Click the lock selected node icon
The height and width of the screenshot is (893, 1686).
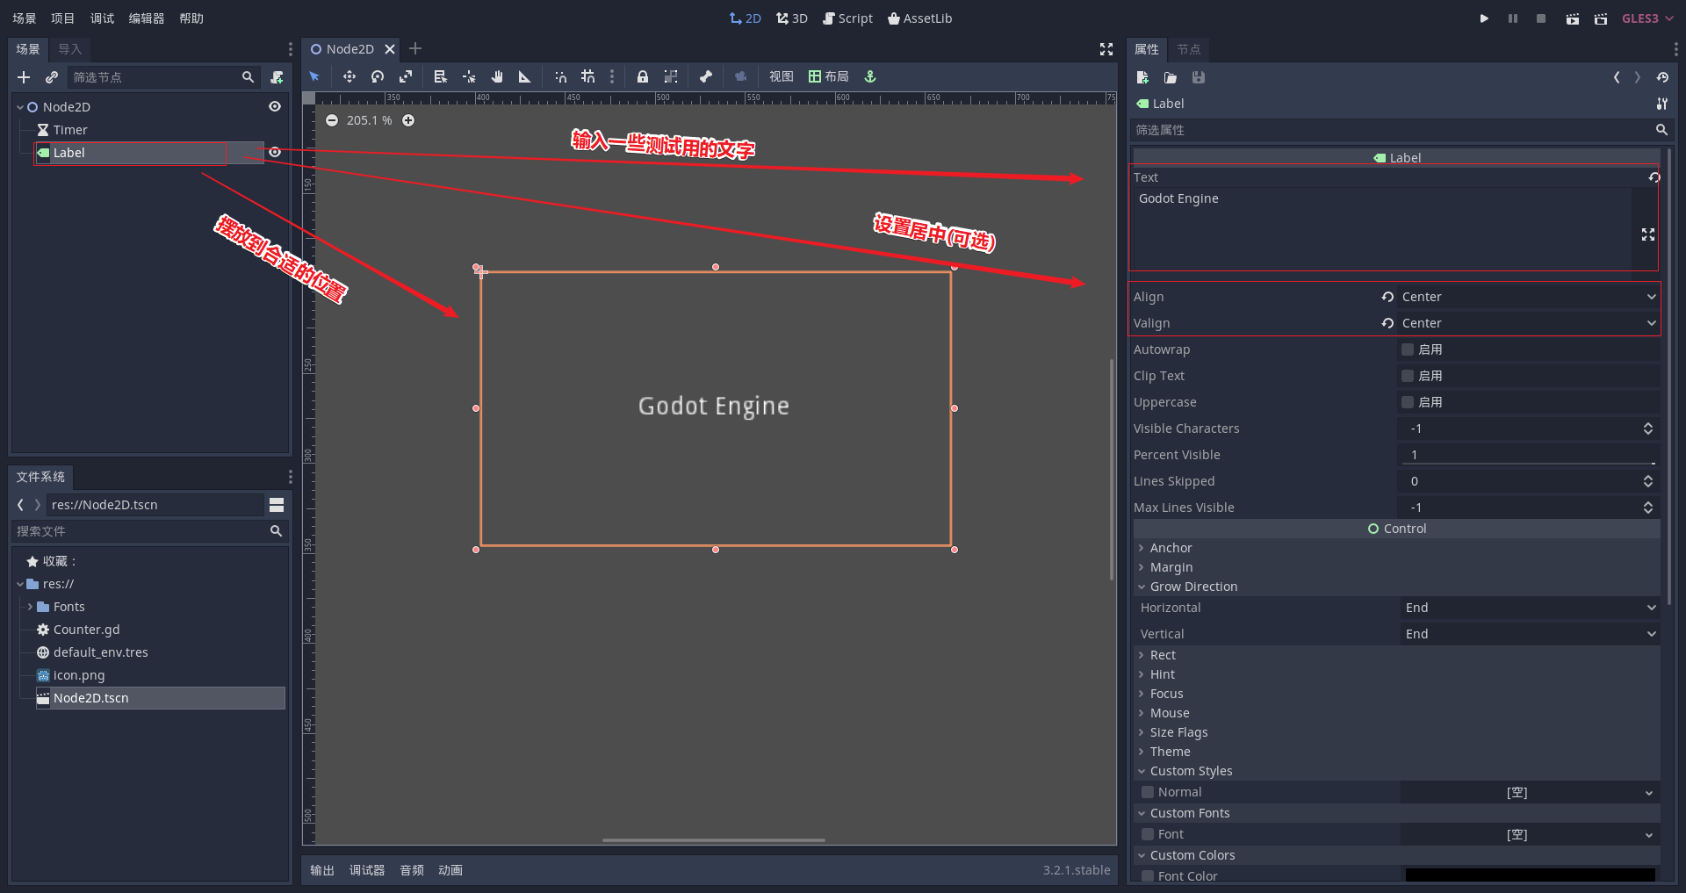pyautogui.click(x=643, y=76)
